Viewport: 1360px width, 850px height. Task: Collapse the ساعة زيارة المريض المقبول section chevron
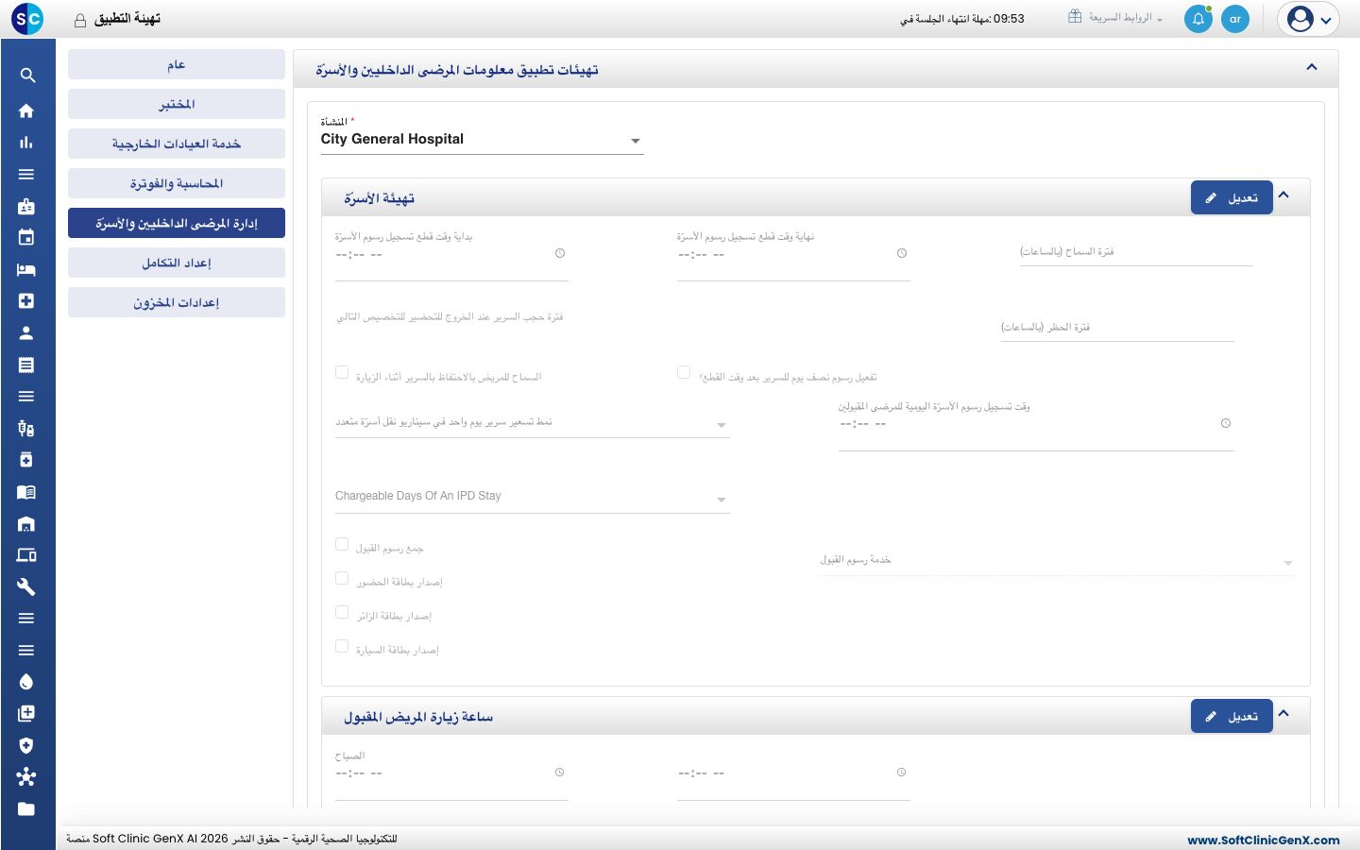(1283, 714)
